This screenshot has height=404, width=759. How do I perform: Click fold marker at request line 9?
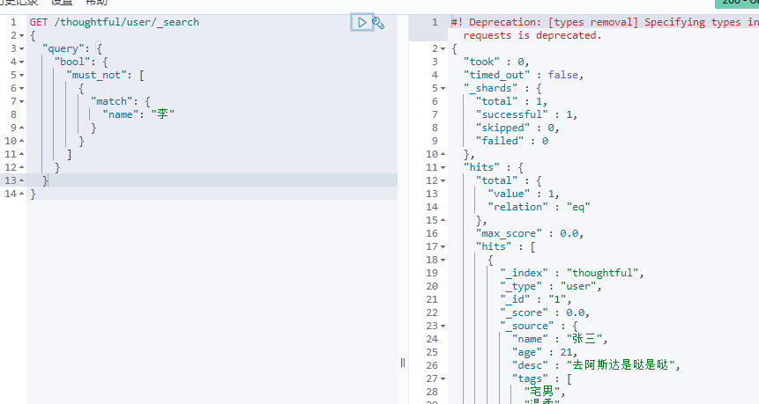click(22, 128)
